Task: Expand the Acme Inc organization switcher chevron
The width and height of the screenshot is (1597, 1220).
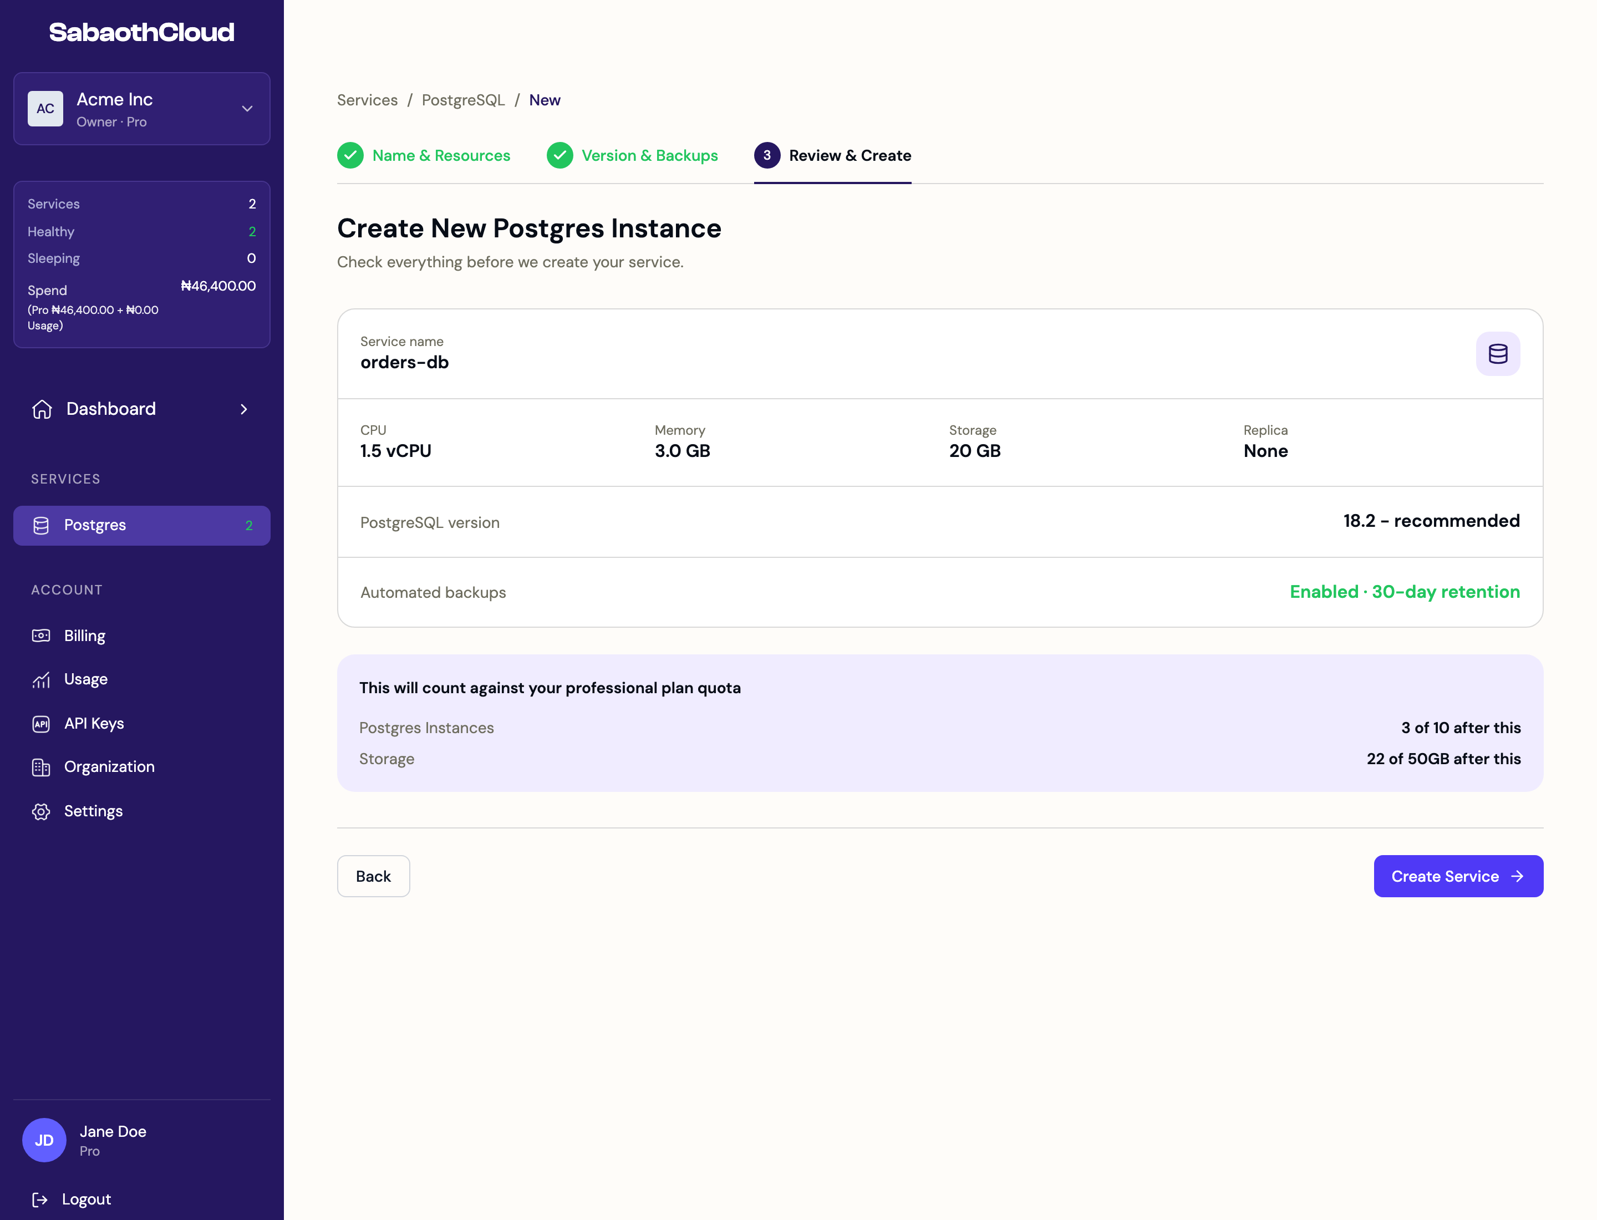Action: (x=247, y=108)
